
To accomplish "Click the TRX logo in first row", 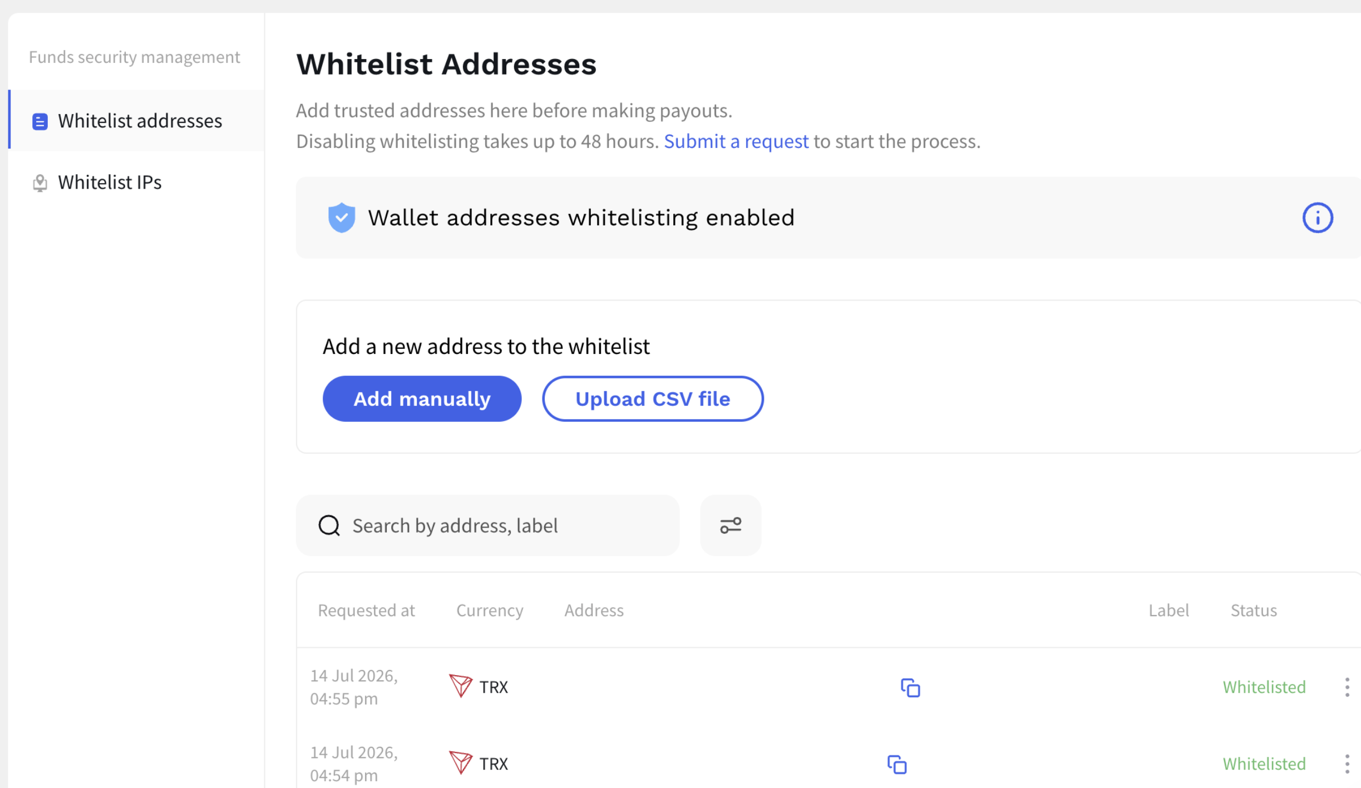I will (x=460, y=686).
